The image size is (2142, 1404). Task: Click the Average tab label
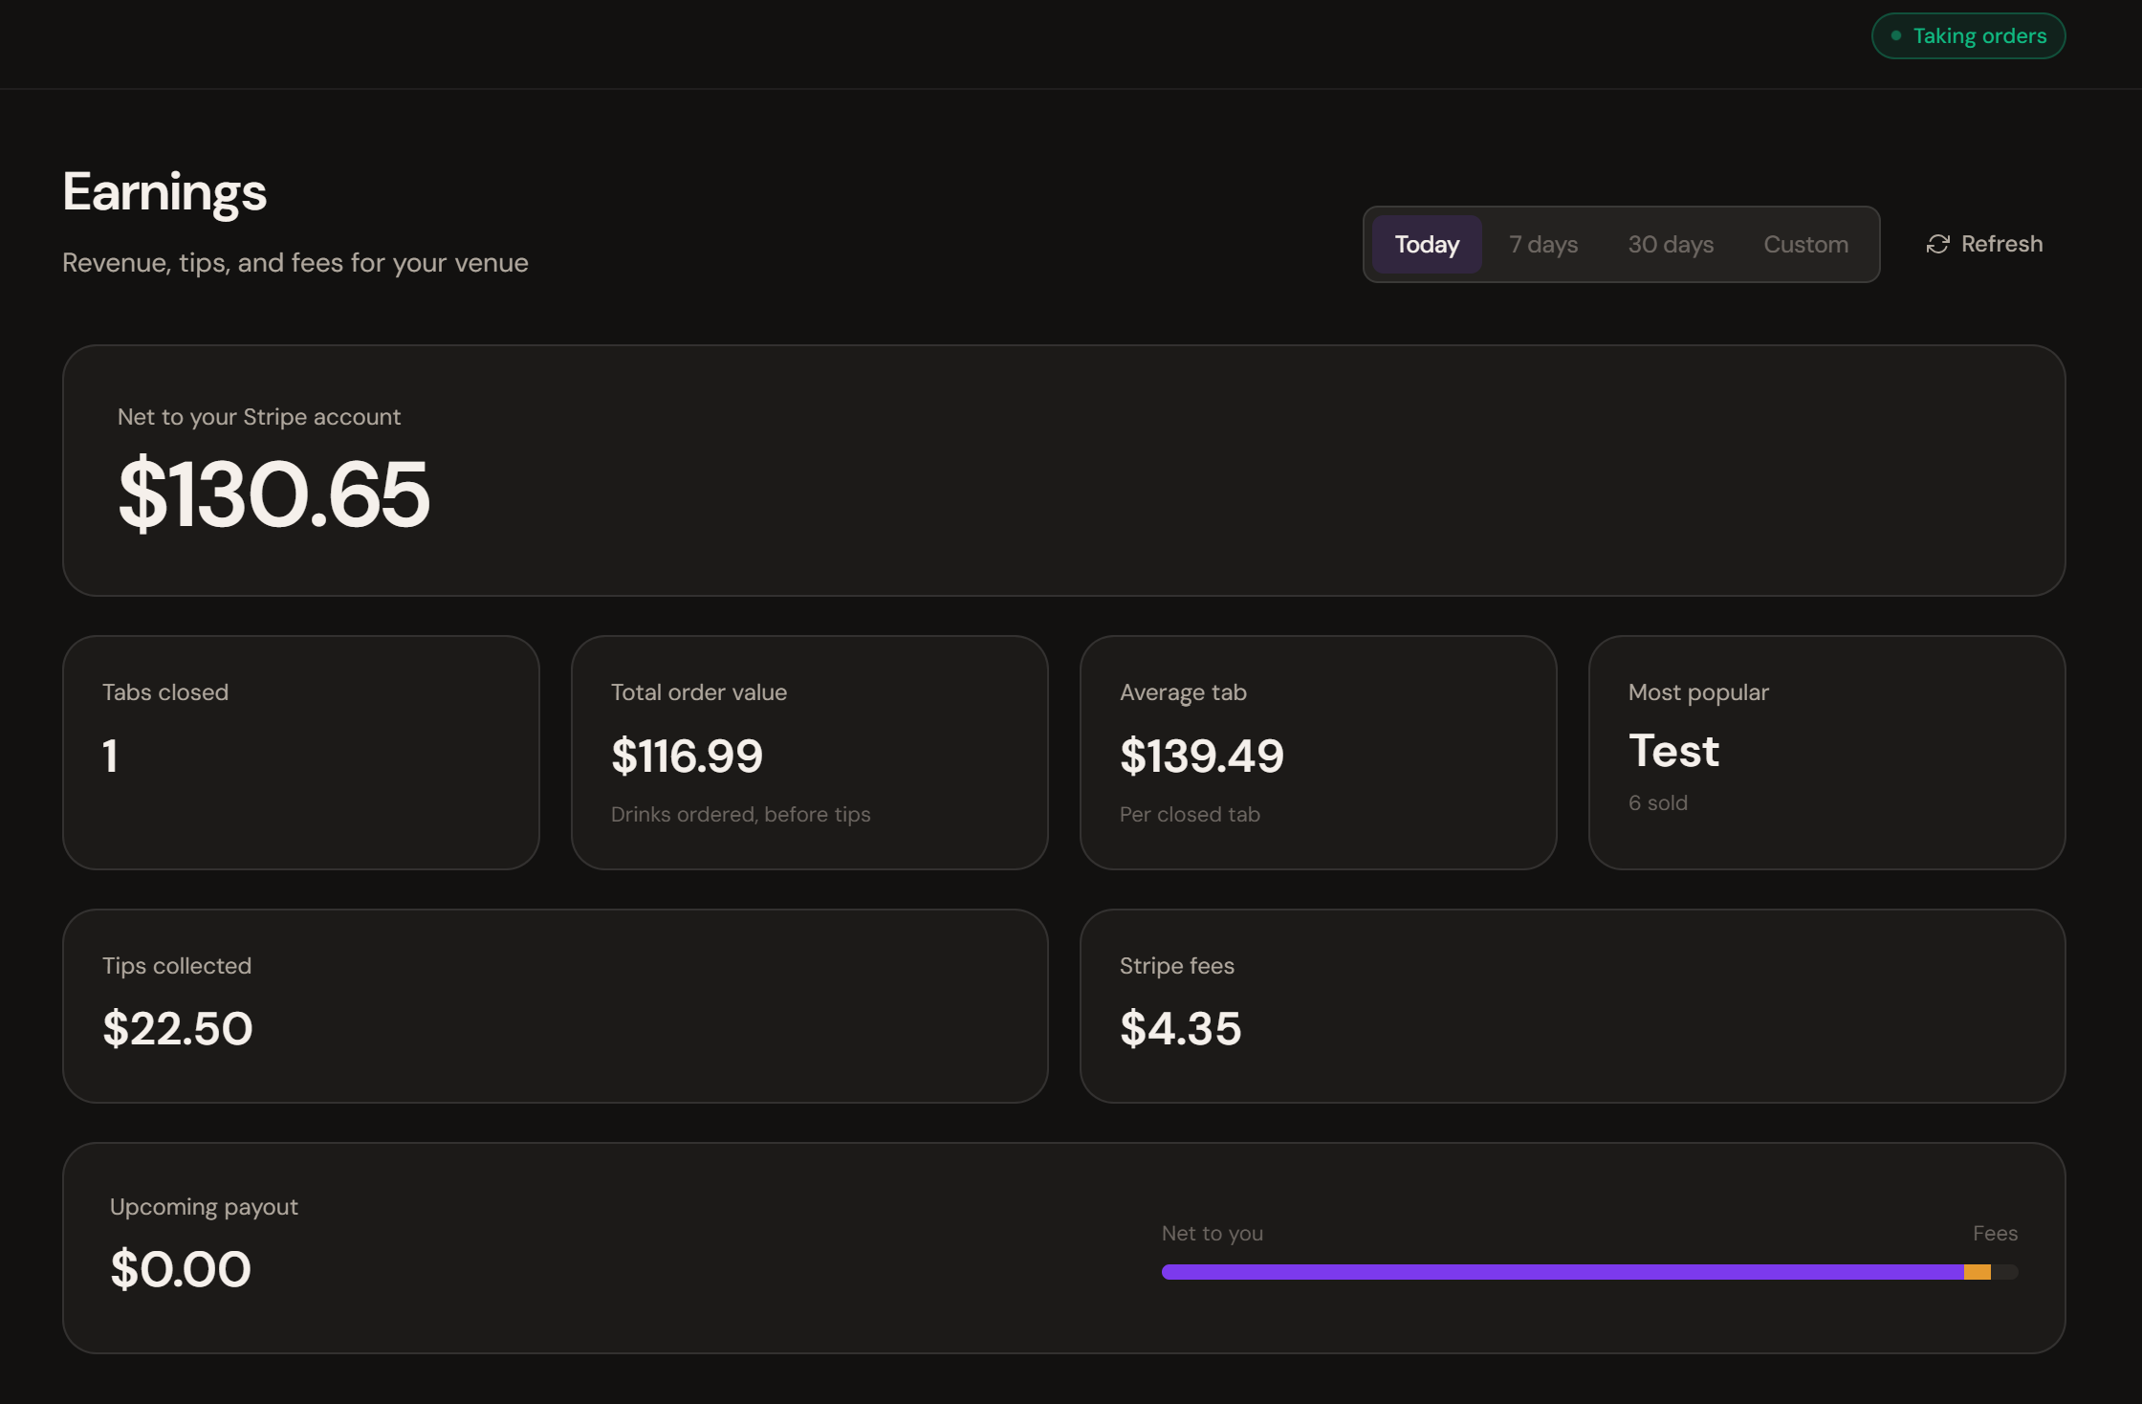1183,692
